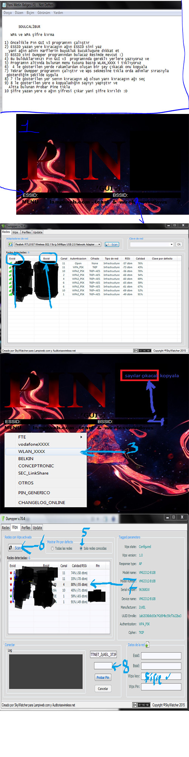Screen dimensions: 189x757
Task: Click the Ok button next to Clave de red
Action: 179,245
